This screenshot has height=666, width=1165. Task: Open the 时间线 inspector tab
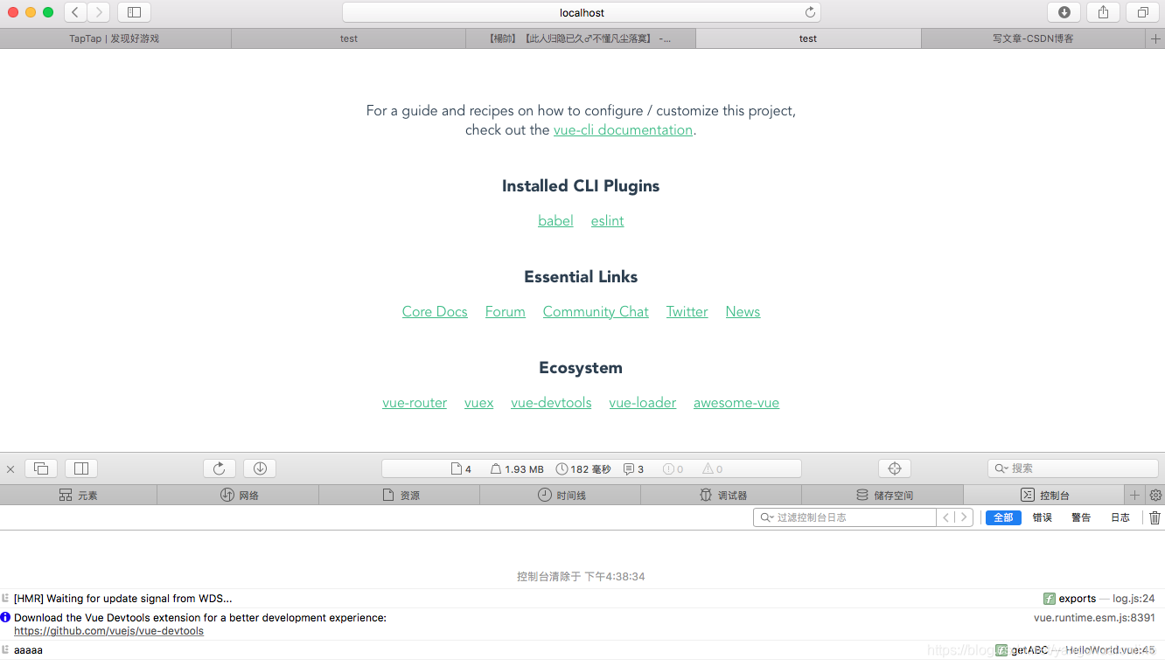click(561, 496)
